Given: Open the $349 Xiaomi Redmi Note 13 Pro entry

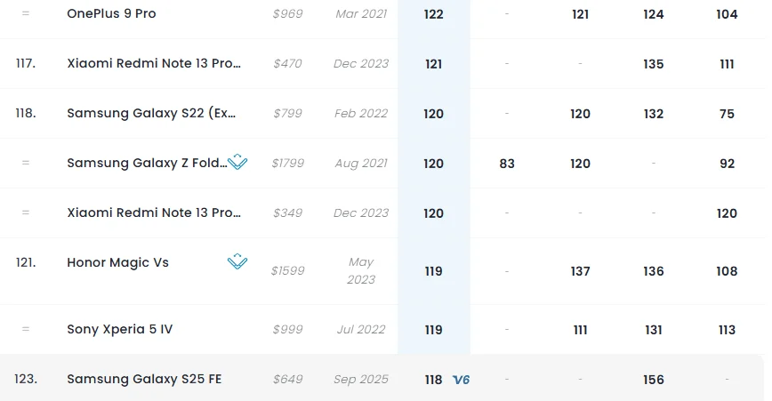Looking at the screenshot, I should coord(154,213).
